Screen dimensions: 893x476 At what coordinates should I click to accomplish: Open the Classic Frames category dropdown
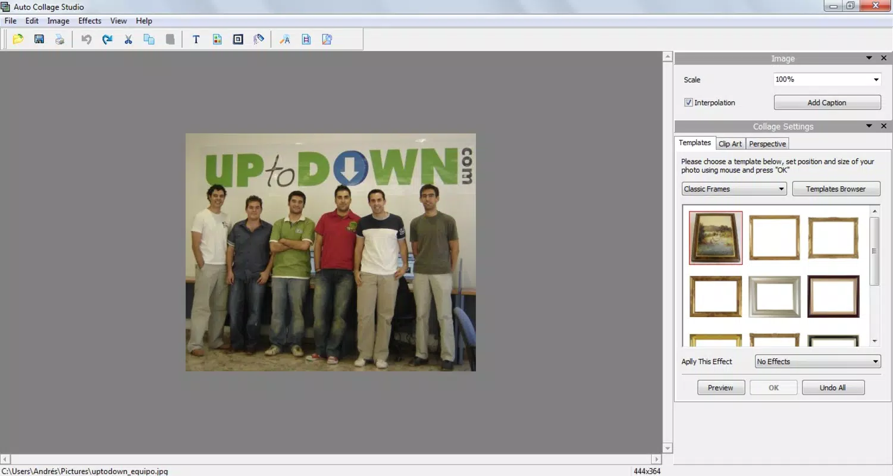click(734, 189)
